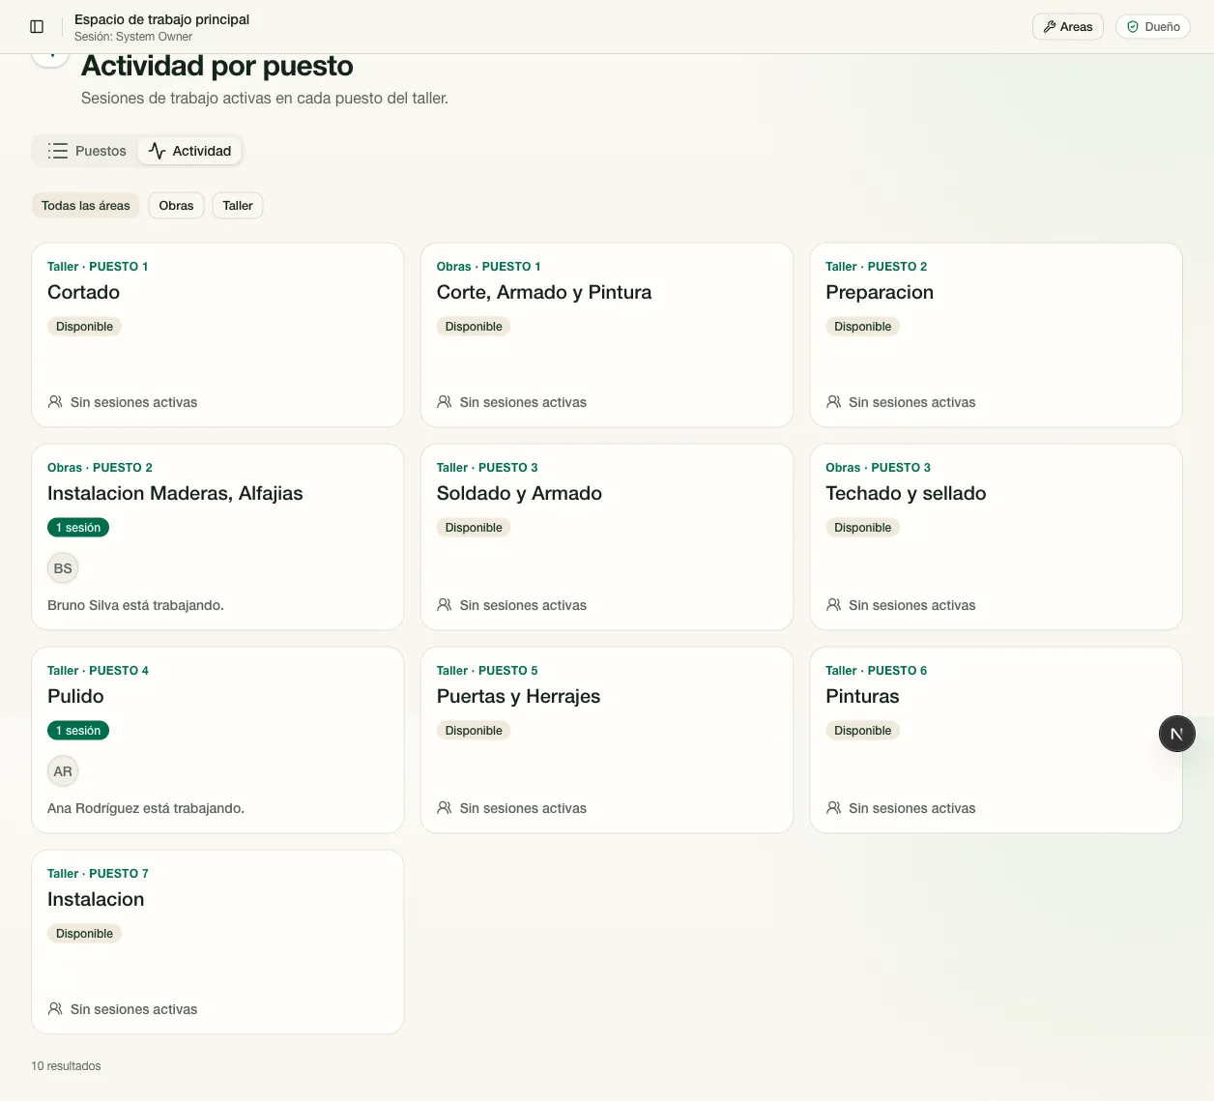The image size is (1214, 1101).
Task: Open the Areas button
Action: coord(1067,27)
